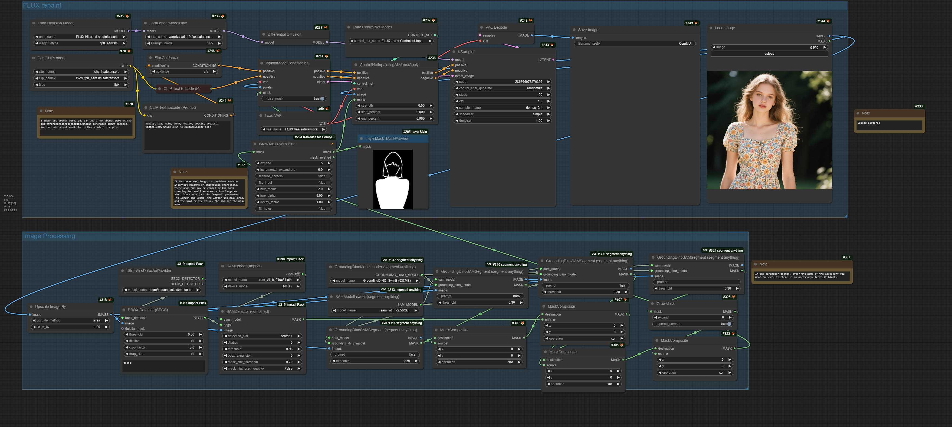Image resolution: width=952 pixels, height=427 pixels.
Task: Toggle noise_mask in InpaintModelConditioning
Action: (x=322, y=99)
